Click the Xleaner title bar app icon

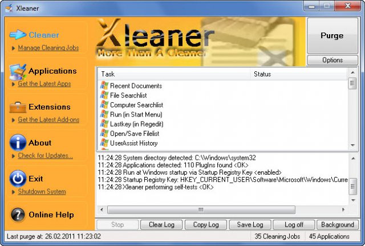point(9,9)
